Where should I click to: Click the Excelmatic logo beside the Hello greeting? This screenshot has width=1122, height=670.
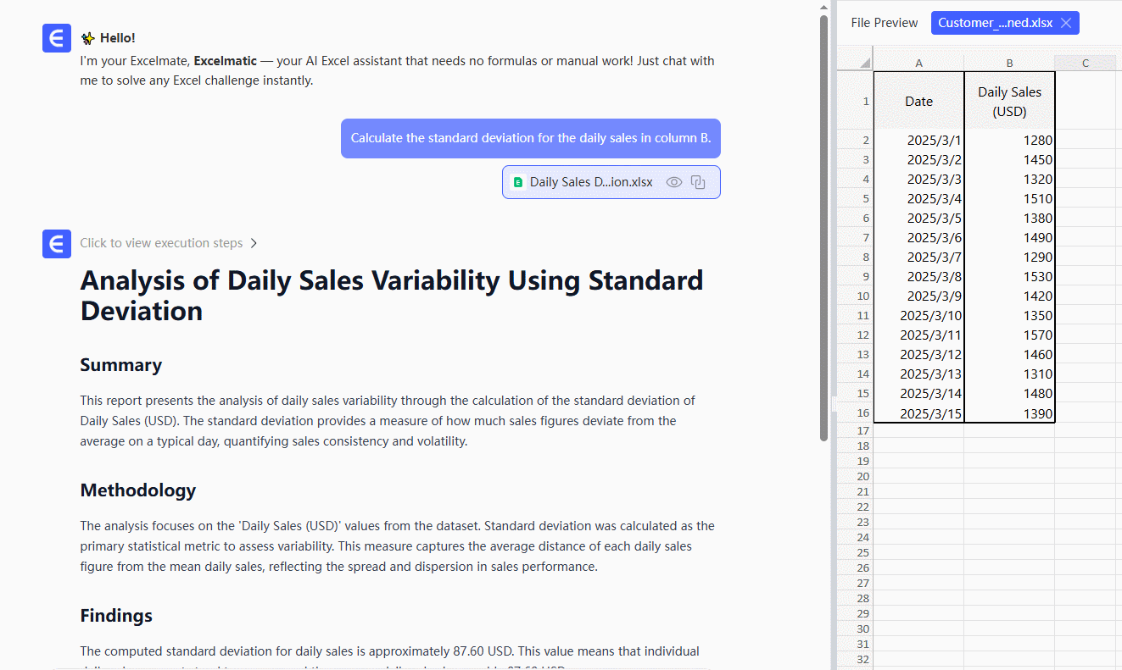point(57,39)
